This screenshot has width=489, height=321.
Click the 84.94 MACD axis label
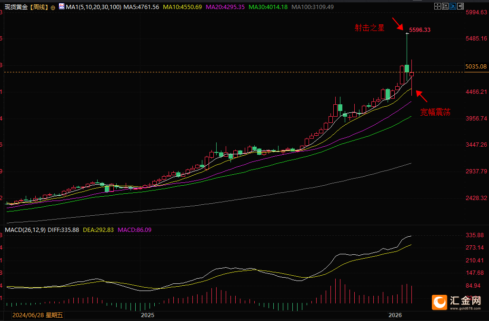tap(473, 286)
